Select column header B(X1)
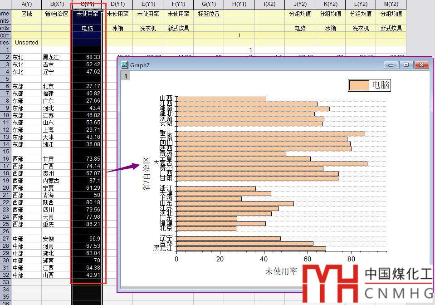Screen dimensions: 435x305 pos(57,5)
